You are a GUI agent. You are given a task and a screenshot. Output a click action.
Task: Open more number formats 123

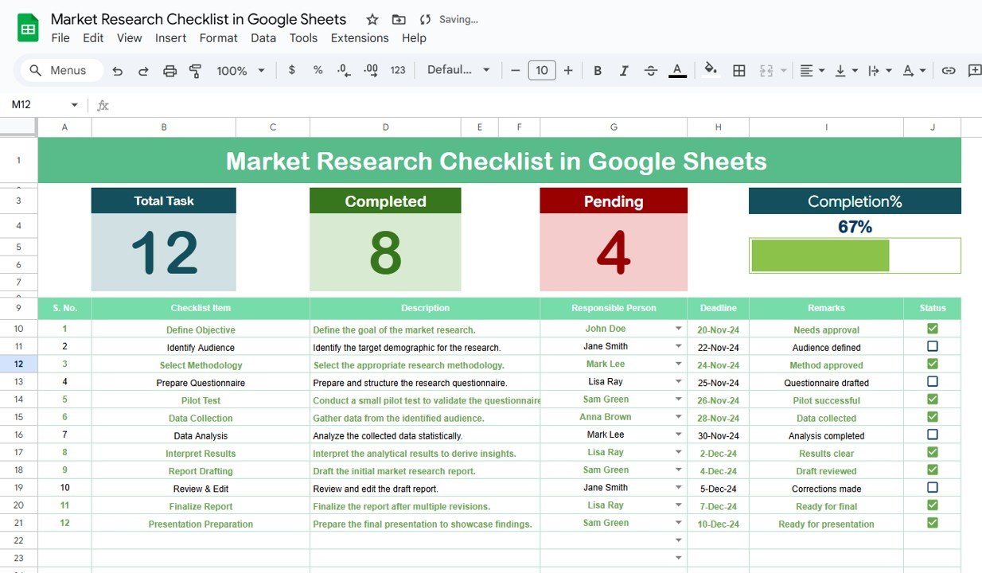[398, 70]
